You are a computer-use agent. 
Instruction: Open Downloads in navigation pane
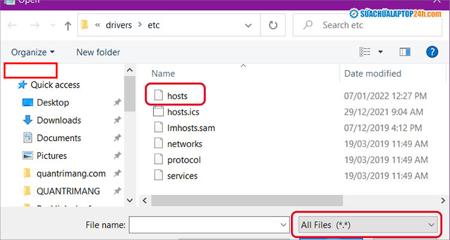(59, 120)
